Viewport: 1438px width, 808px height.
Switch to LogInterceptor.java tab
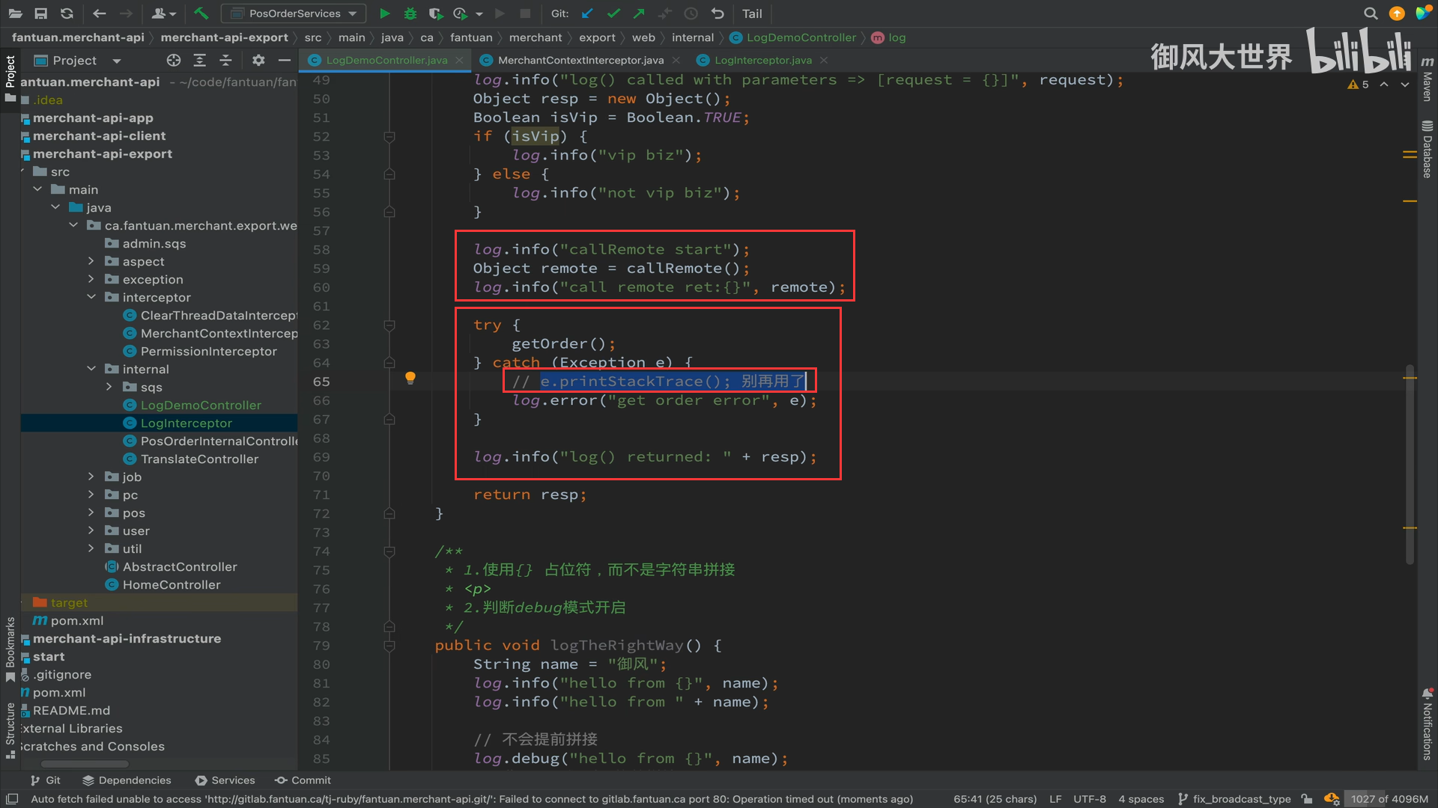pyautogui.click(x=762, y=60)
